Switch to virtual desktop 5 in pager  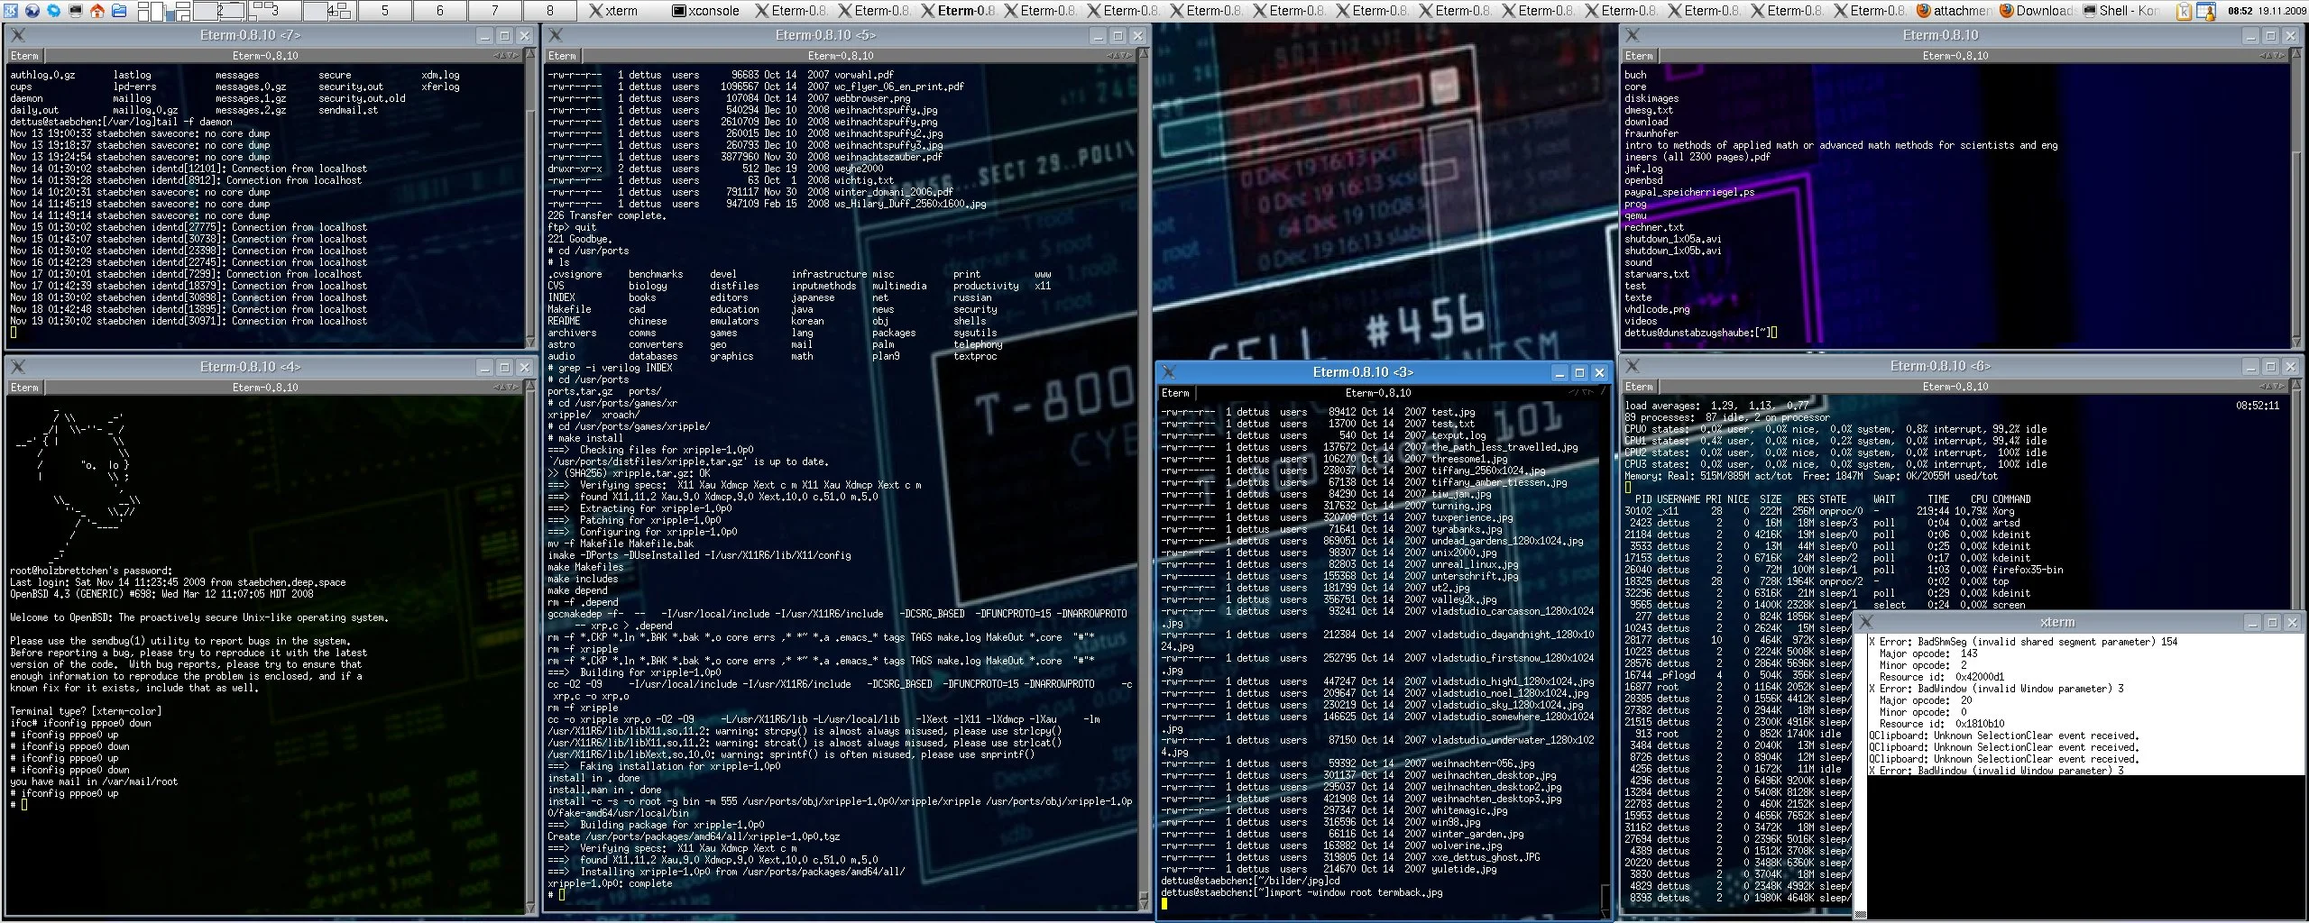pos(385,11)
